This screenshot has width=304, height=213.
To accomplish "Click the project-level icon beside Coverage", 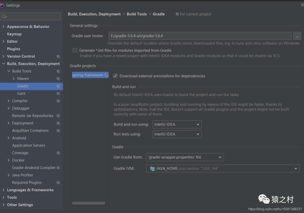I will click(58, 153).
